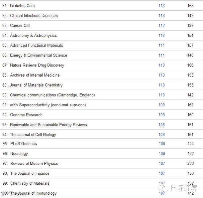The image size is (203, 198).
Task: Open h5-index link 112 for Cancer Cell
Action: click(x=161, y=25)
